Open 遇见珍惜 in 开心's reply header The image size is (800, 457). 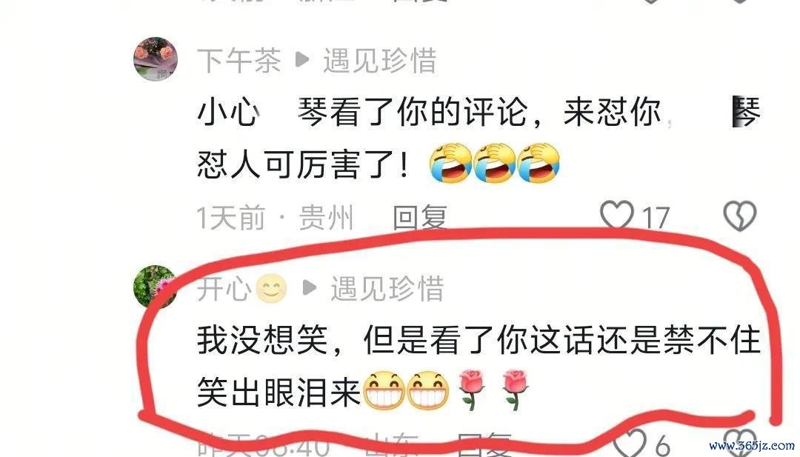[x=387, y=289]
